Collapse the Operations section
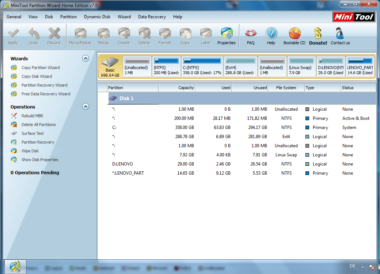 coord(85,107)
